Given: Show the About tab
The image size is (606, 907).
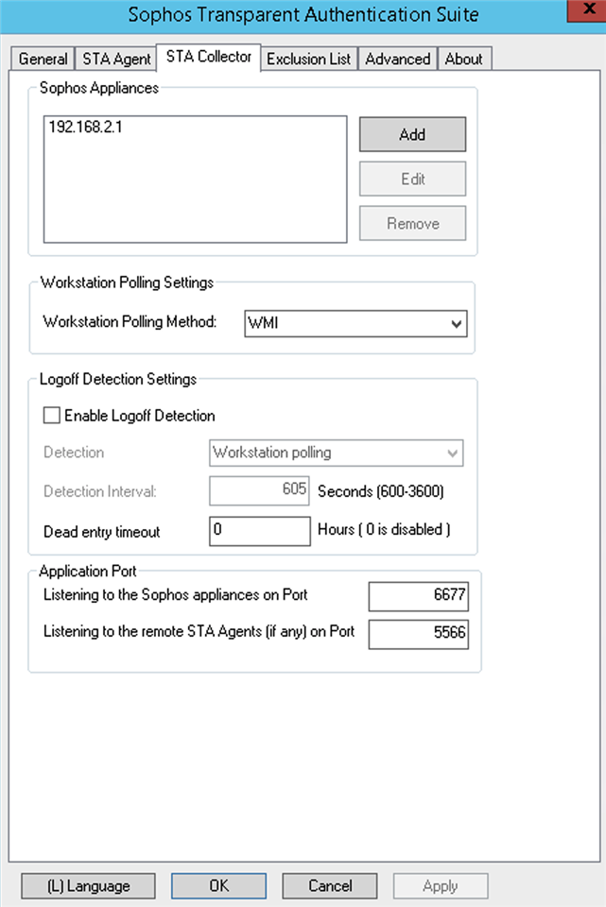Looking at the screenshot, I should [463, 59].
